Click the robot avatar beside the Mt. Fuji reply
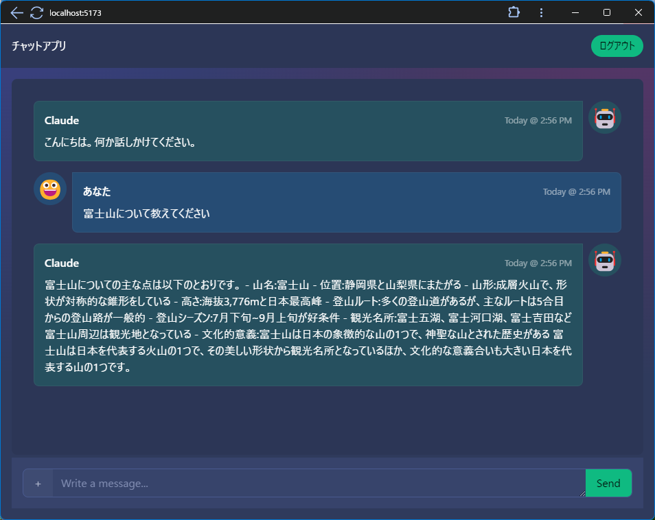 [604, 261]
